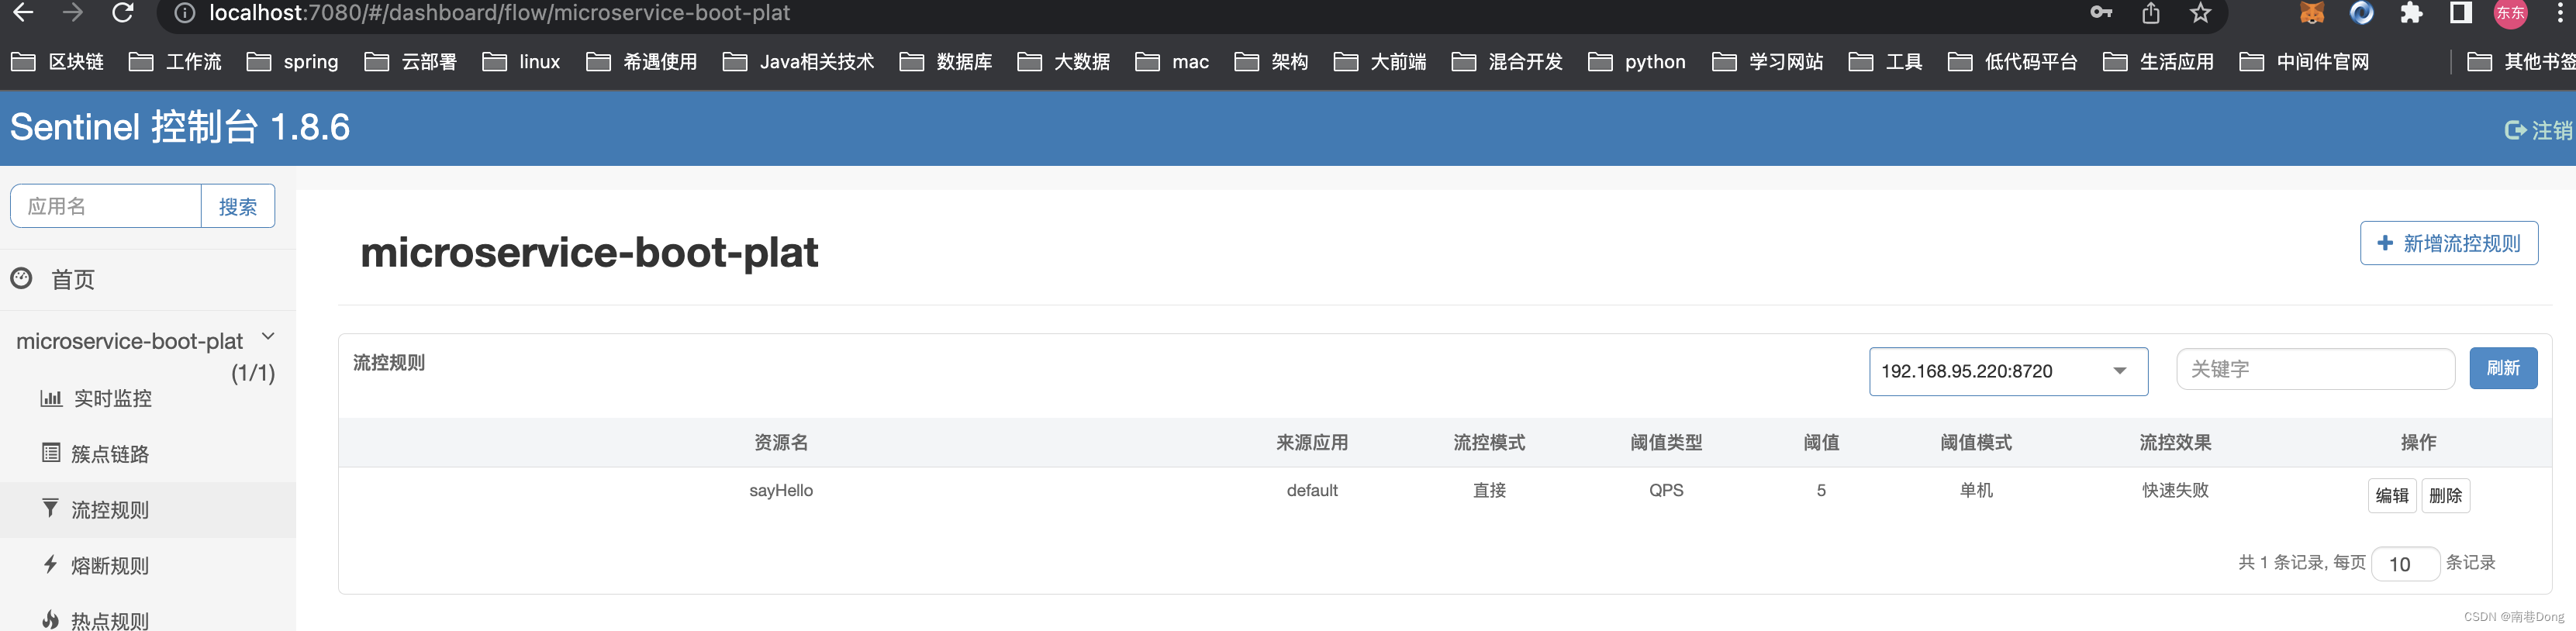Open 热点规则 menu item

(x=110, y=621)
